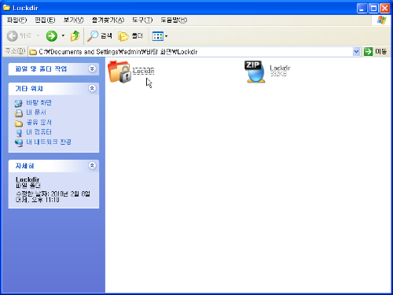
Task: Click the network icon beside 내 네트워크 환경
Action: (x=19, y=142)
